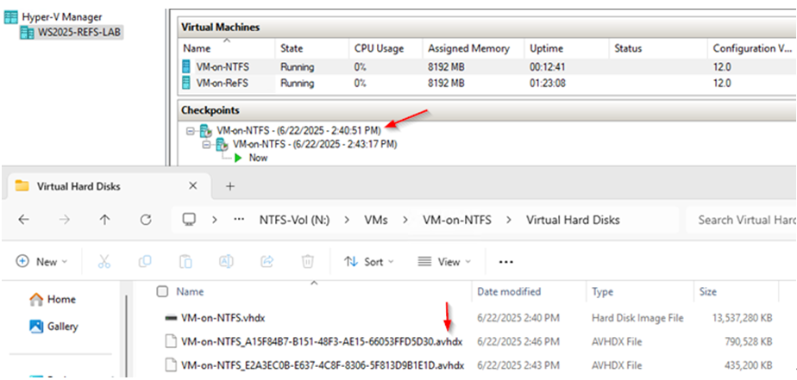Click the Copy icon in toolbar

(145, 262)
